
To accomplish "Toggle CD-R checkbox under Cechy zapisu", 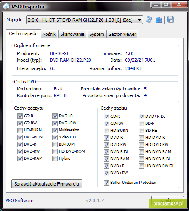I will [x=107, y=116].
